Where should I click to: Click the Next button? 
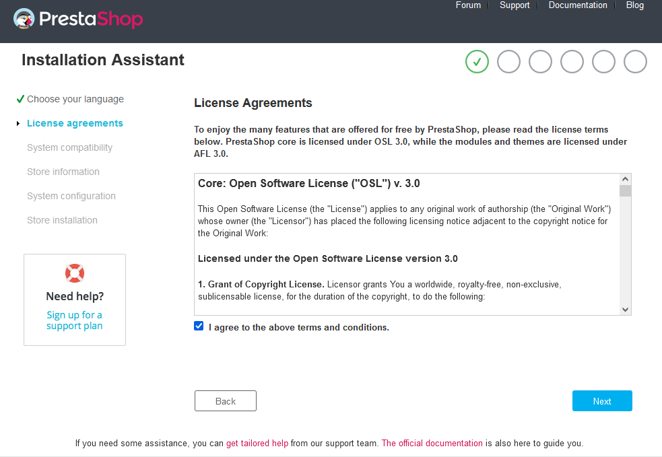click(602, 401)
